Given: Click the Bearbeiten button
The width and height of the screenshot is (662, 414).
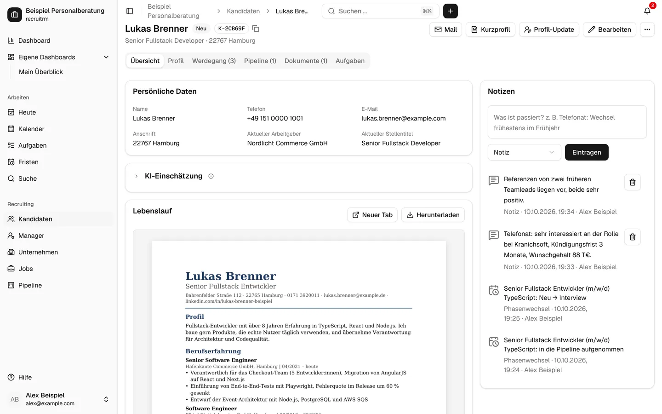Looking at the screenshot, I should click(610, 29).
